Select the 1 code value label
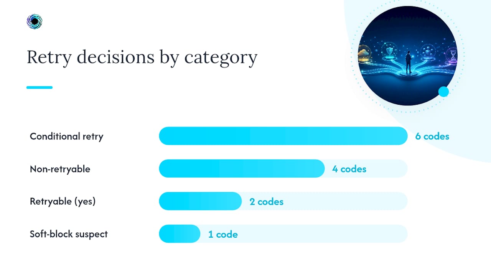The height and width of the screenshot is (276, 491). (223, 234)
